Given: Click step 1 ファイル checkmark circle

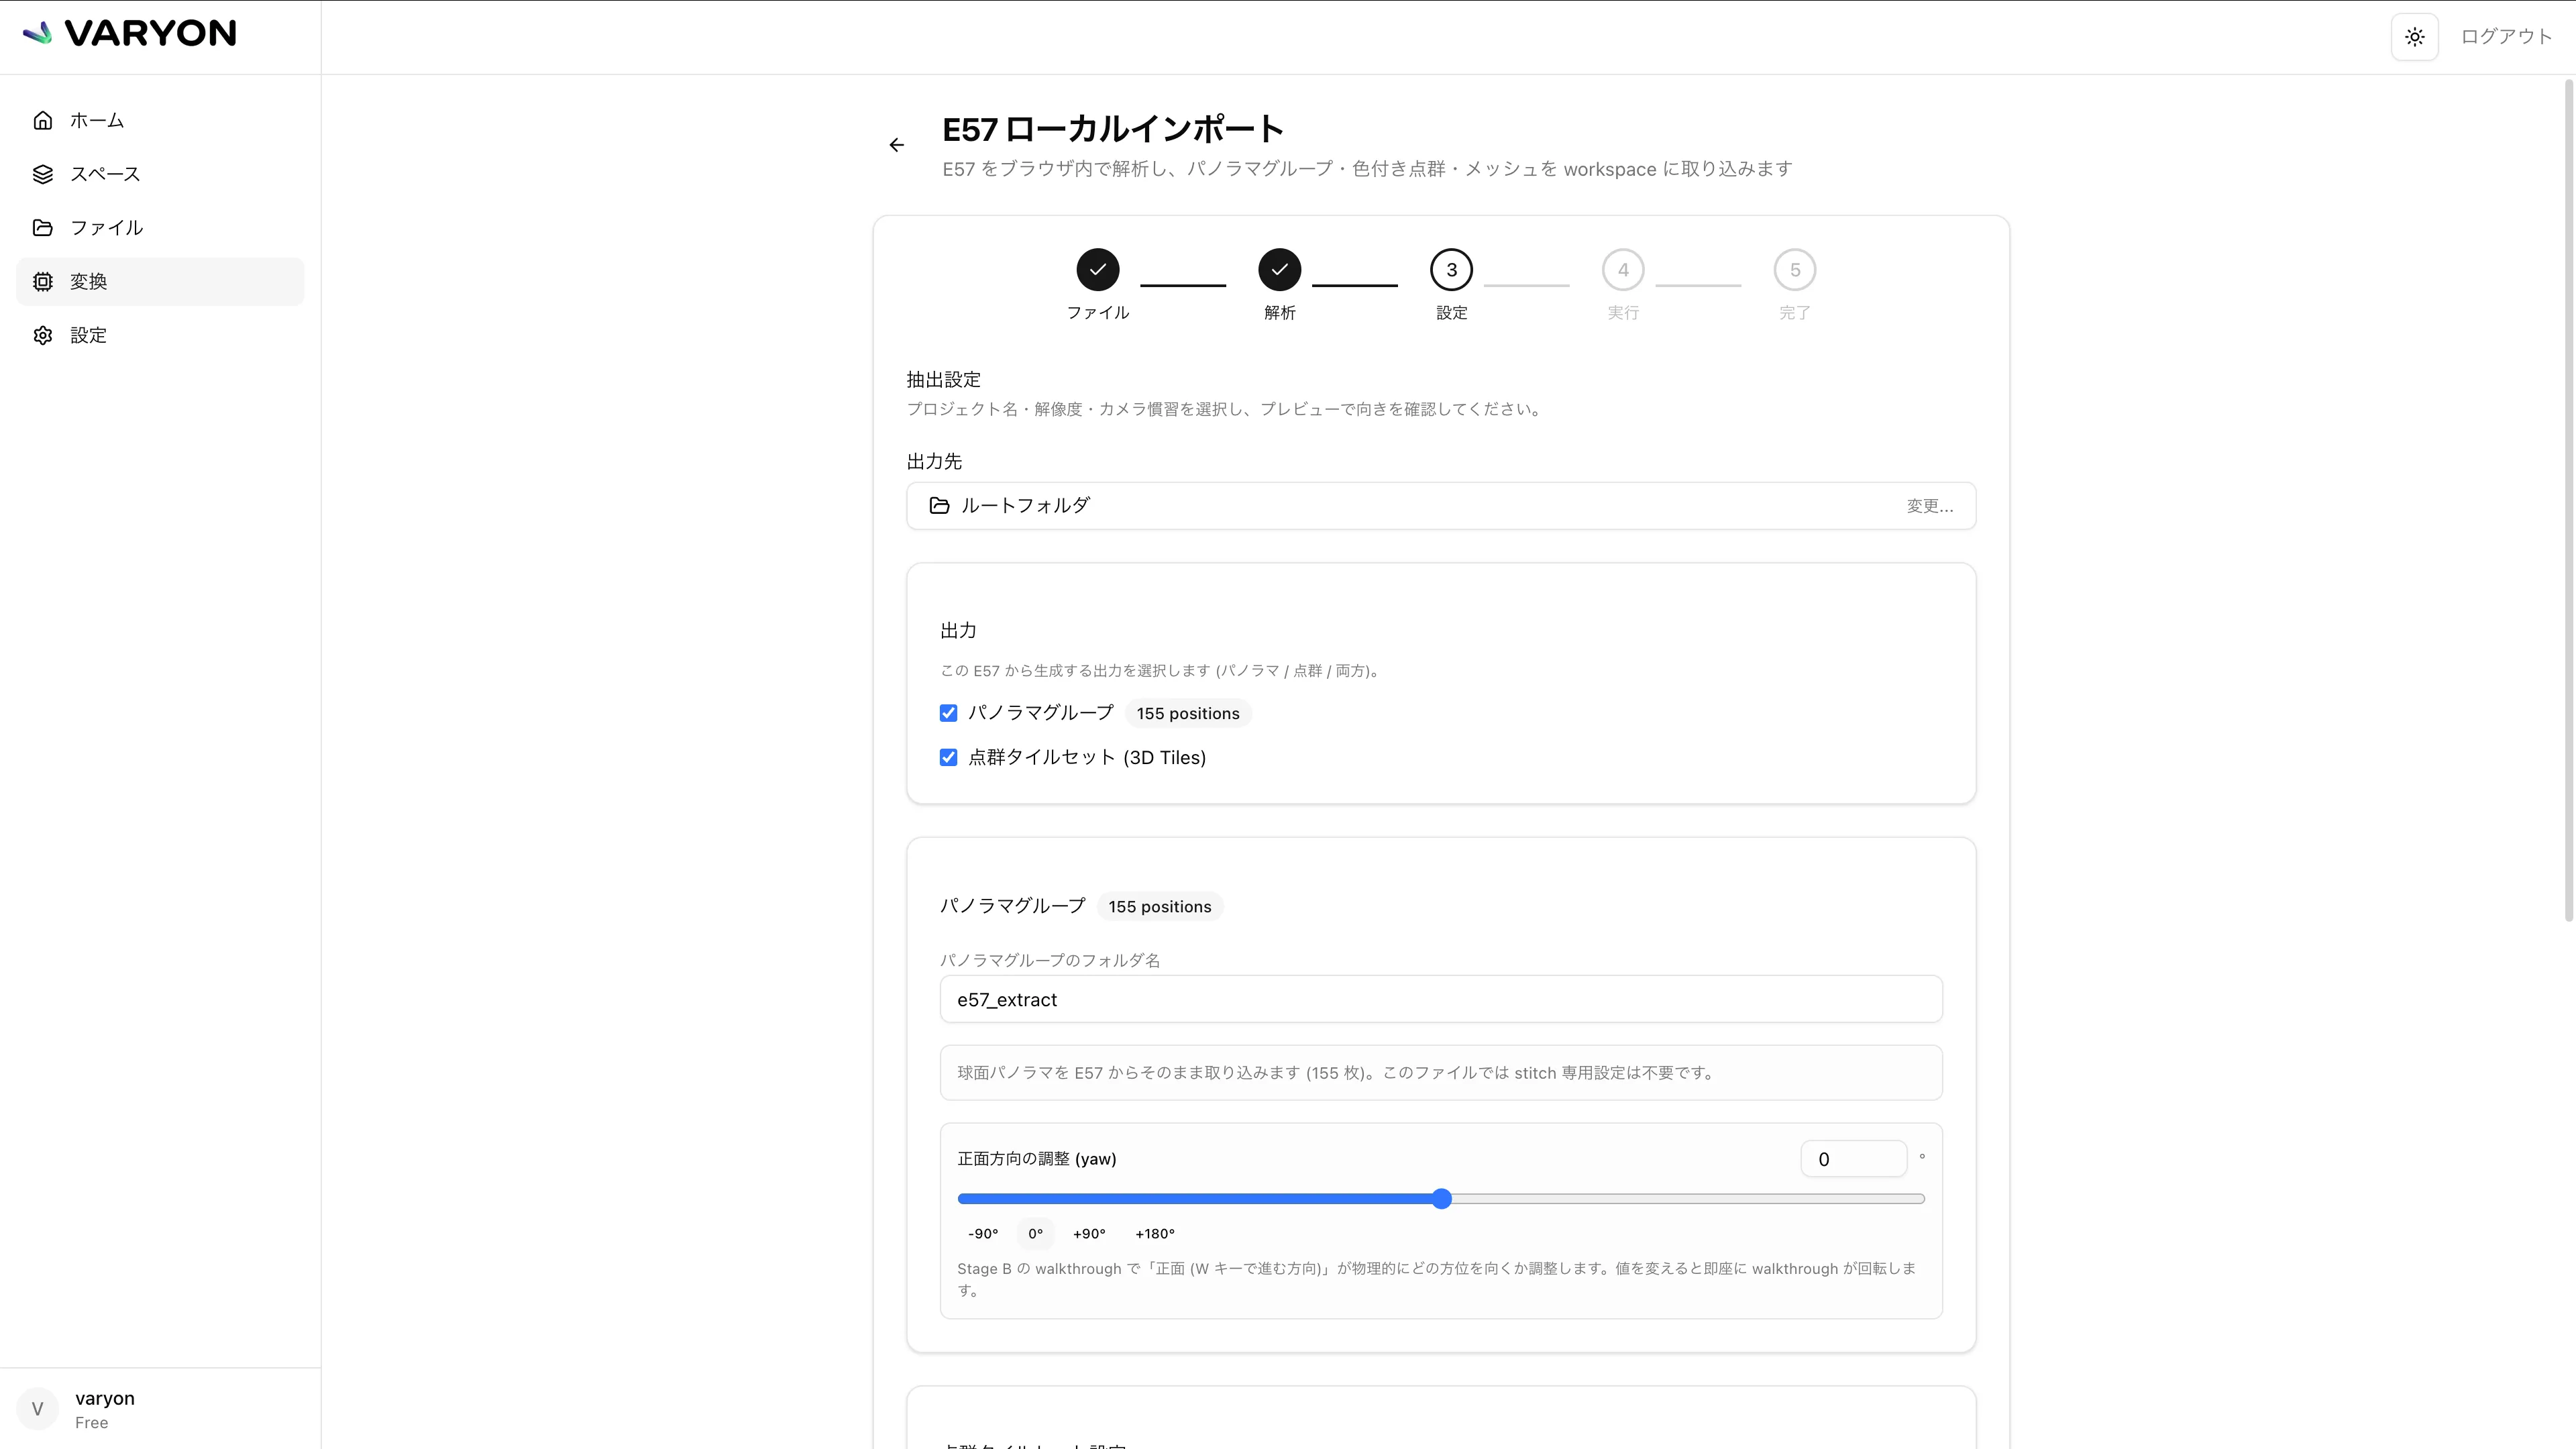Looking at the screenshot, I should [1097, 269].
